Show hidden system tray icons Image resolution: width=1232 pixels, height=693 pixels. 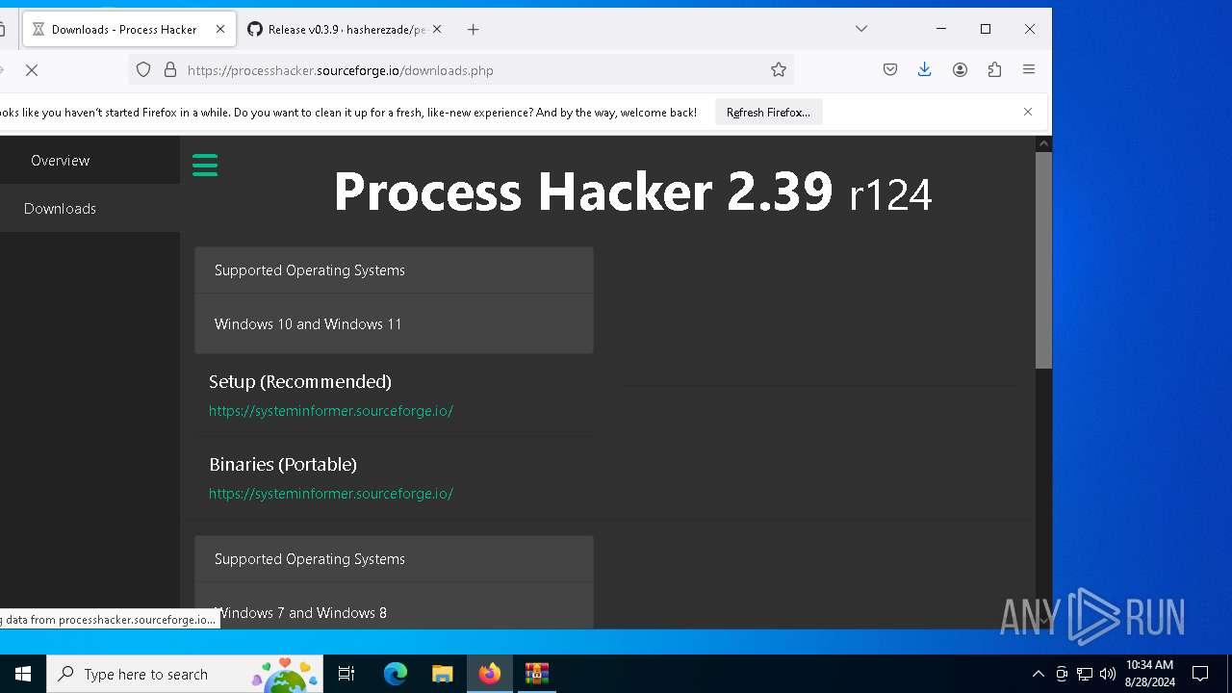pos(1038,674)
